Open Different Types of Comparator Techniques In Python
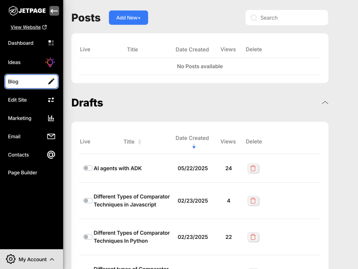 pyautogui.click(x=131, y=237)
